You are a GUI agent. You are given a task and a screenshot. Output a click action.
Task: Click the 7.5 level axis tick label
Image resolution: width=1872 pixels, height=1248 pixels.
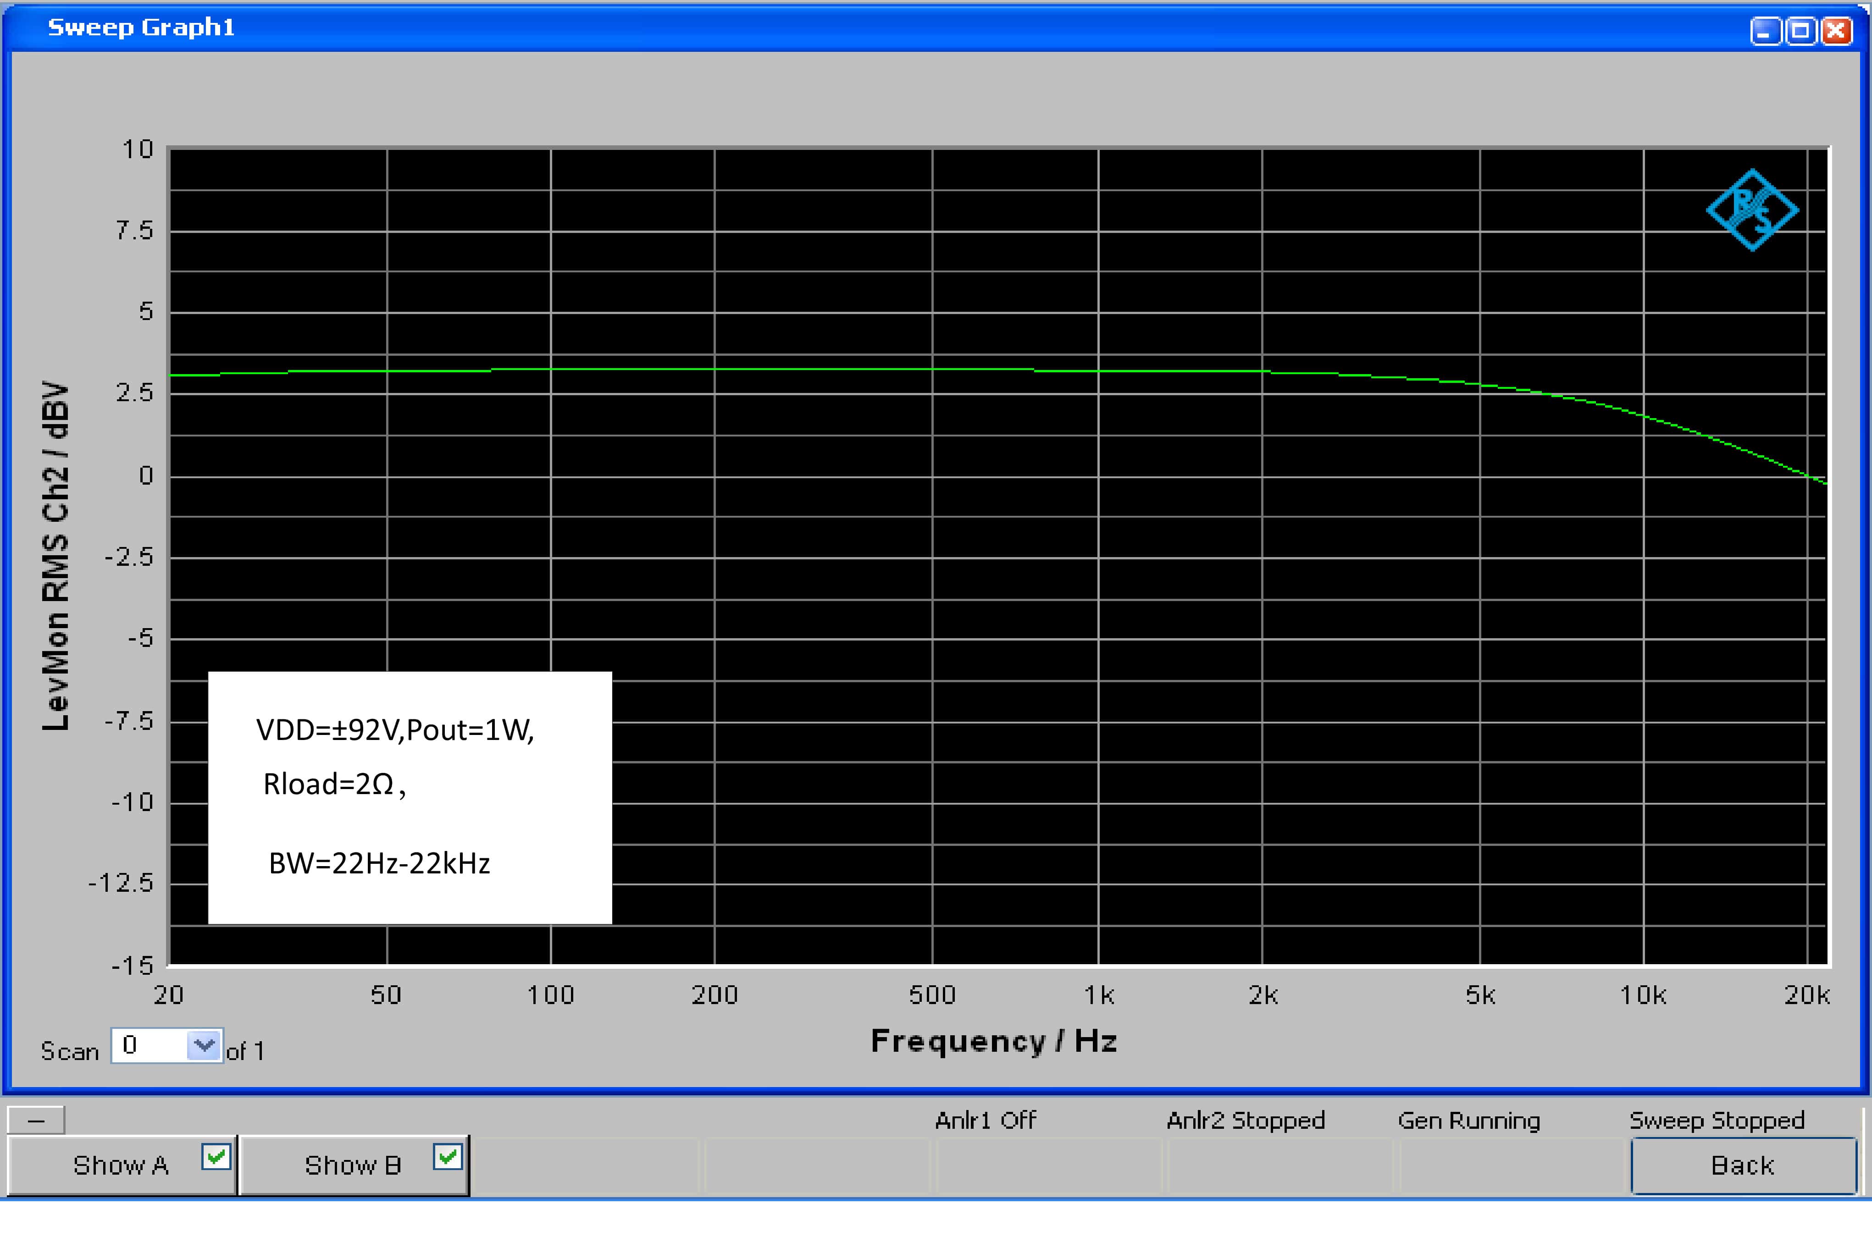click(134, 231)
